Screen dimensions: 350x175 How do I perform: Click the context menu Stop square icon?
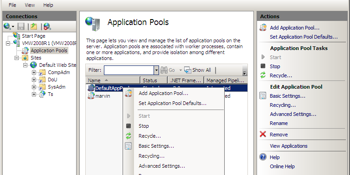pyautogui.click(x=129, y=126)
